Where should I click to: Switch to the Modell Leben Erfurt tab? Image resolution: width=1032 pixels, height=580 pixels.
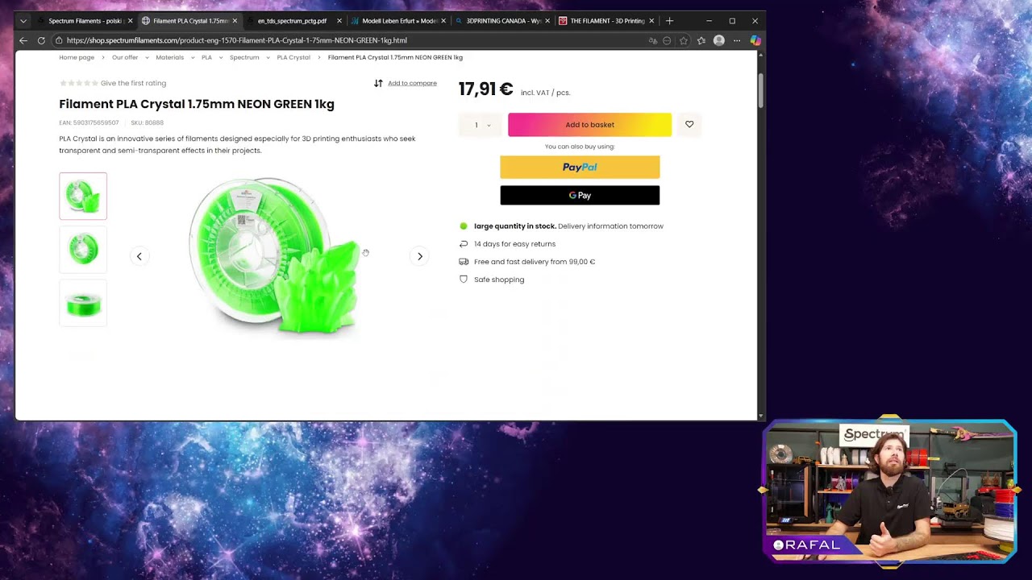pos(398,21)
